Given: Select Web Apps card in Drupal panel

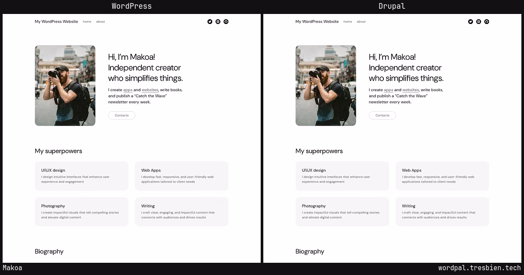Looking at the screenshot, I should 442,176.
